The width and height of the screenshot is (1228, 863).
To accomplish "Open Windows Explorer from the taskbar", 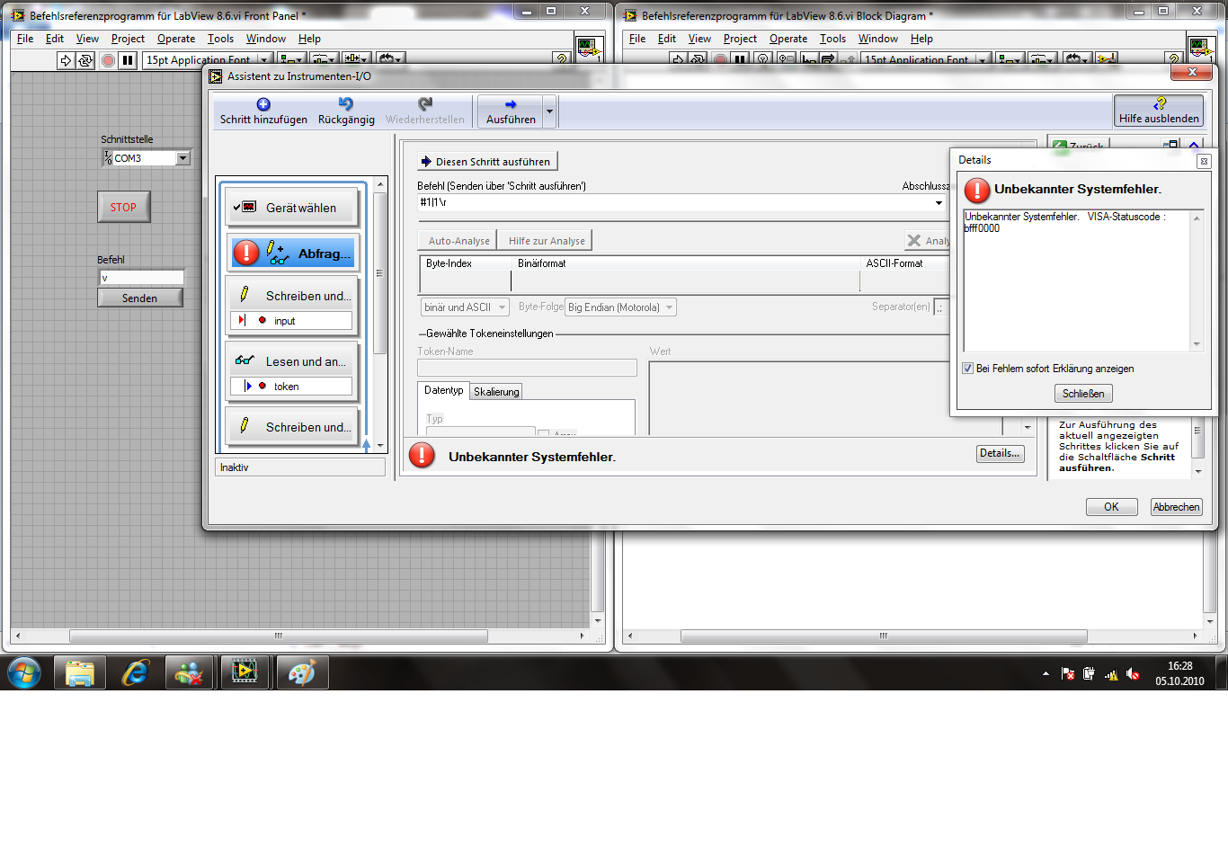I will pos(80,672).
